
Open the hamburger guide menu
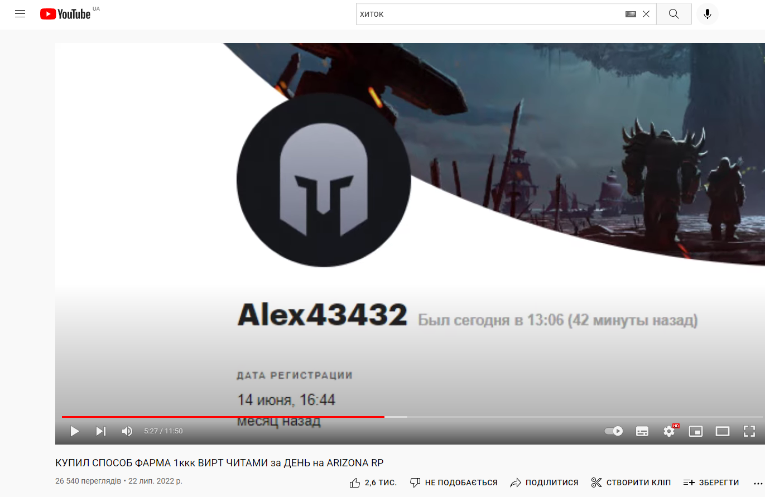click(20, 14)
